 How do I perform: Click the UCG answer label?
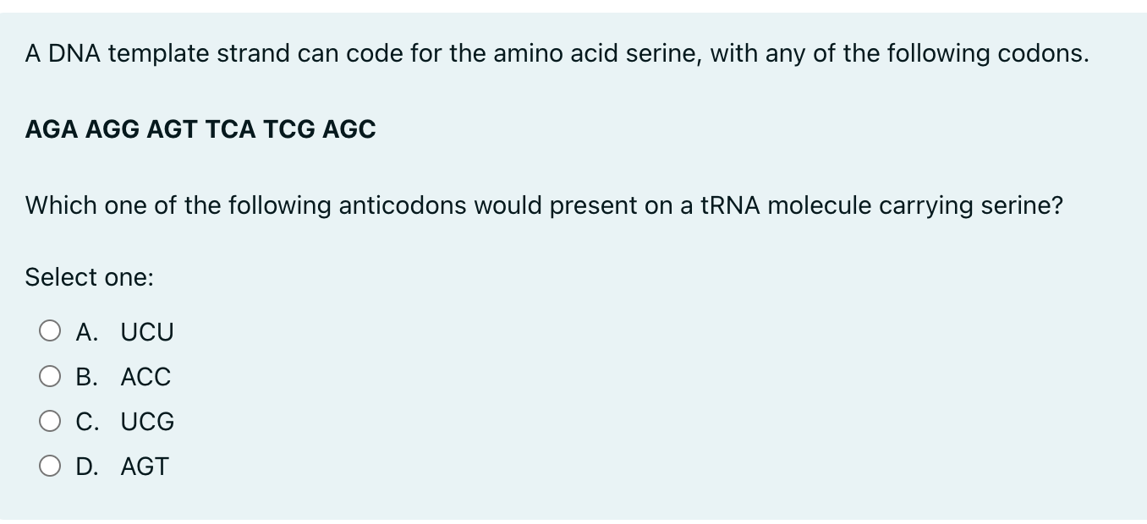tap(146, 421)
